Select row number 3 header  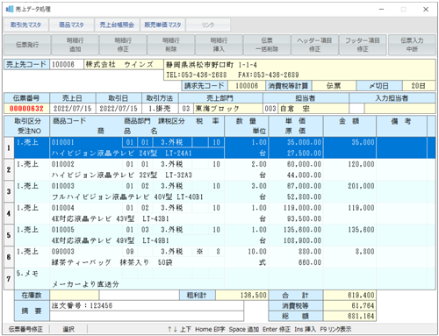tap(9, 191)
